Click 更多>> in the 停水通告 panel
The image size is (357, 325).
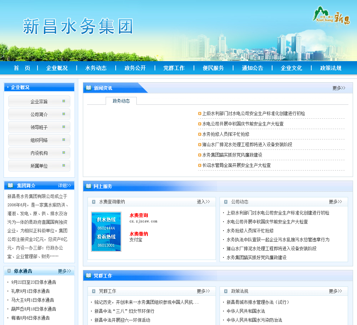click(x=64, y=271)
